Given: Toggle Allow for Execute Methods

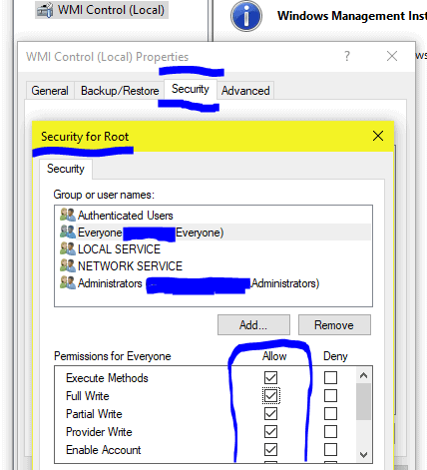Looking at the screenshot, I should [x=270, y=377].
